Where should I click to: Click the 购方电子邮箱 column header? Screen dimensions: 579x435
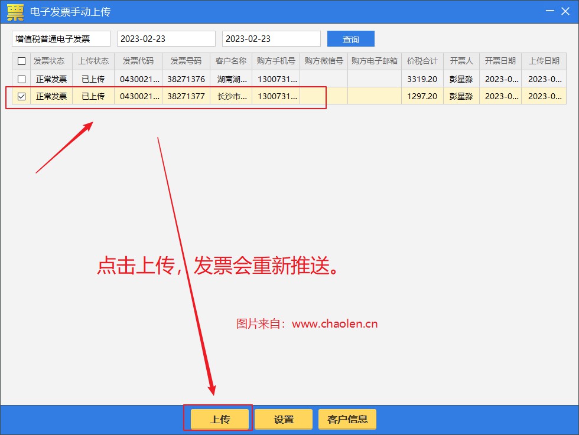(x=375, y=61)
